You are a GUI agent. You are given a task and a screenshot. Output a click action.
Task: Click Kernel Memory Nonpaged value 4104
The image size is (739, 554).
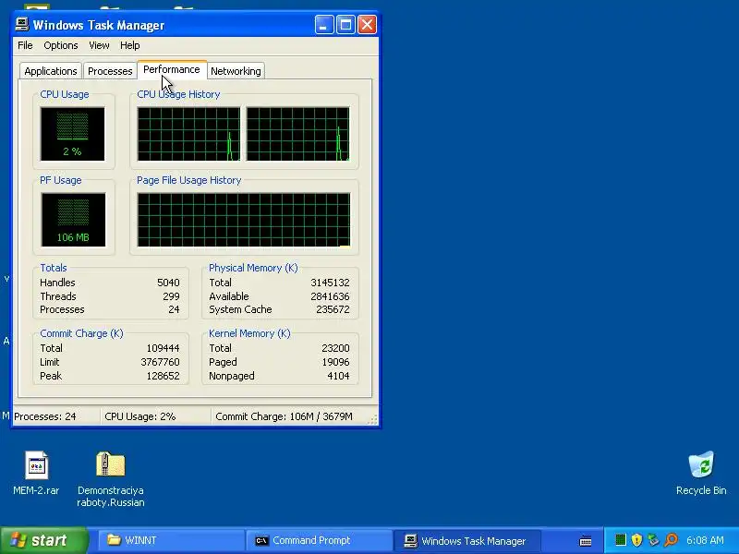(x=338, y=376)
